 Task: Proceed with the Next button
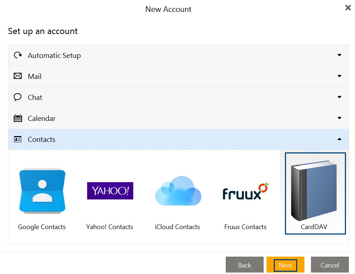[x=285, y=265]
